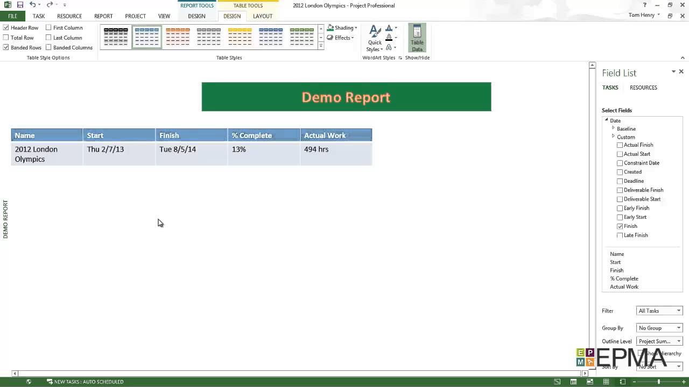Select the orange table style thumbnail
This screenshot has width=689, height=387.
[x=178, y=37]
